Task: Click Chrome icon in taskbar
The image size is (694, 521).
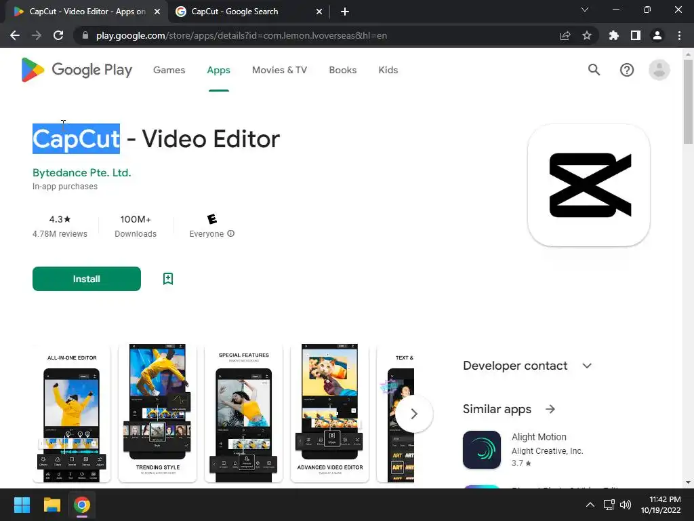Action: pos(82,505)
